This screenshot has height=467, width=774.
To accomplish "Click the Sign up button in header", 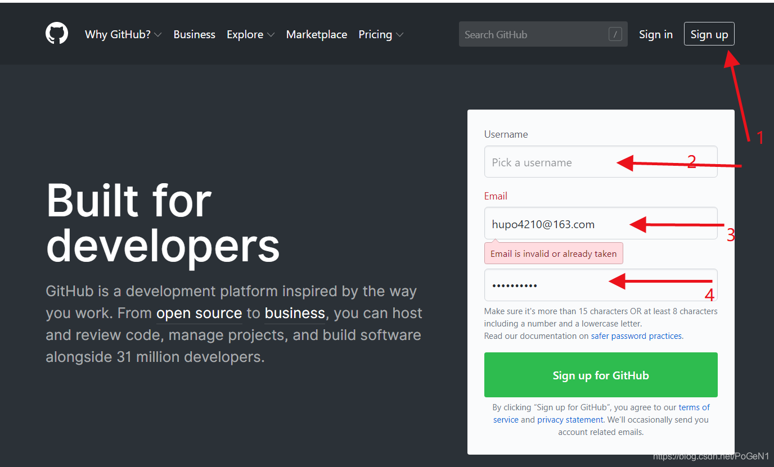I will (709, 34).
